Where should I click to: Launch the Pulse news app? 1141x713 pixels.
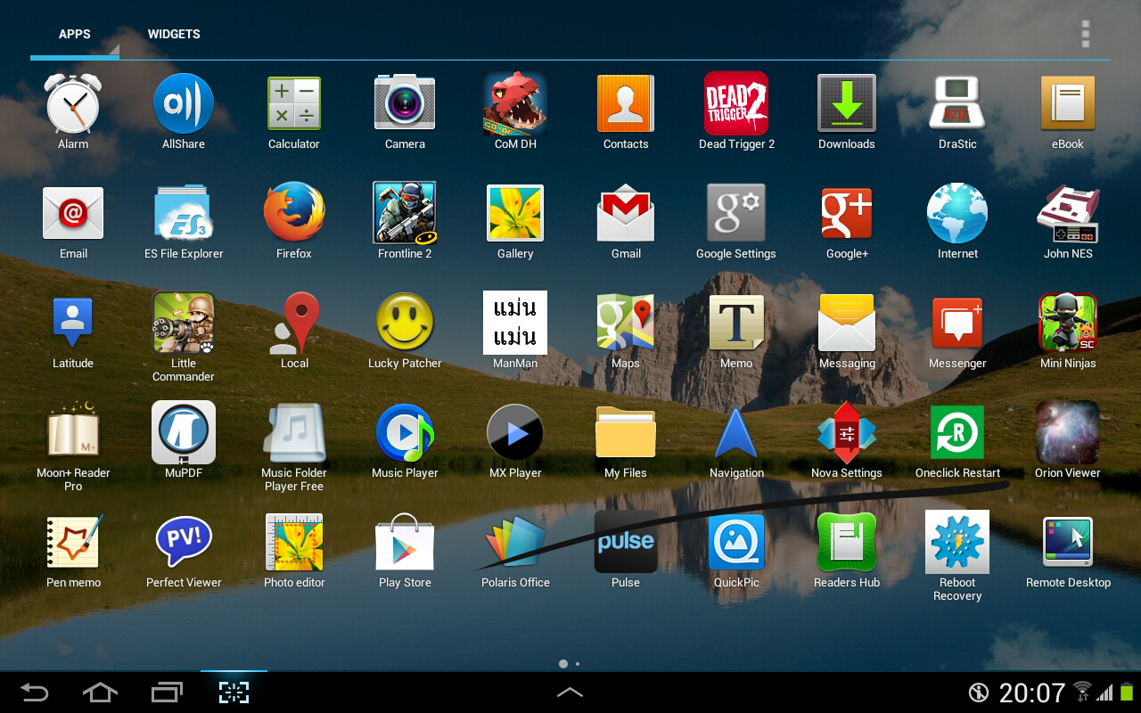pos(626,542)
